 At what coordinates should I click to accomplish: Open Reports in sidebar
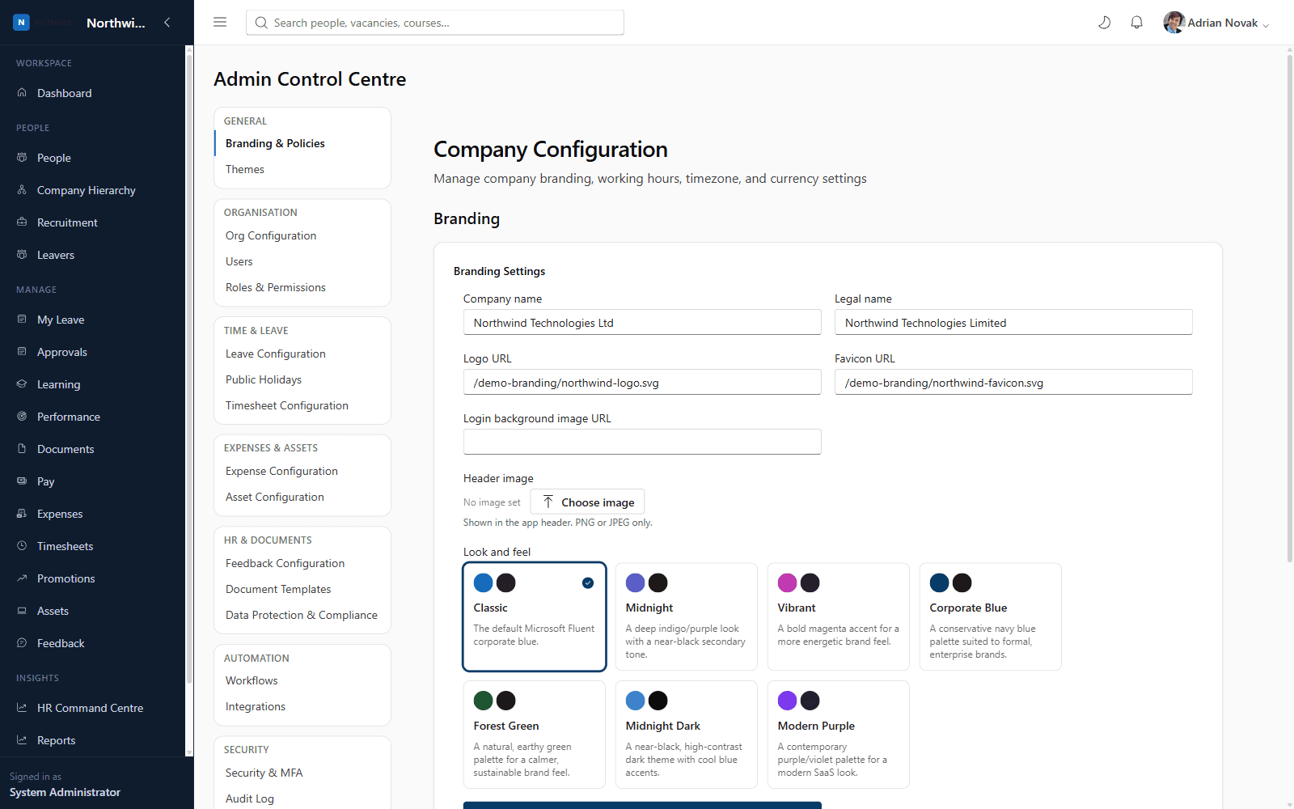pyautogui.click(x=93, y=740)
